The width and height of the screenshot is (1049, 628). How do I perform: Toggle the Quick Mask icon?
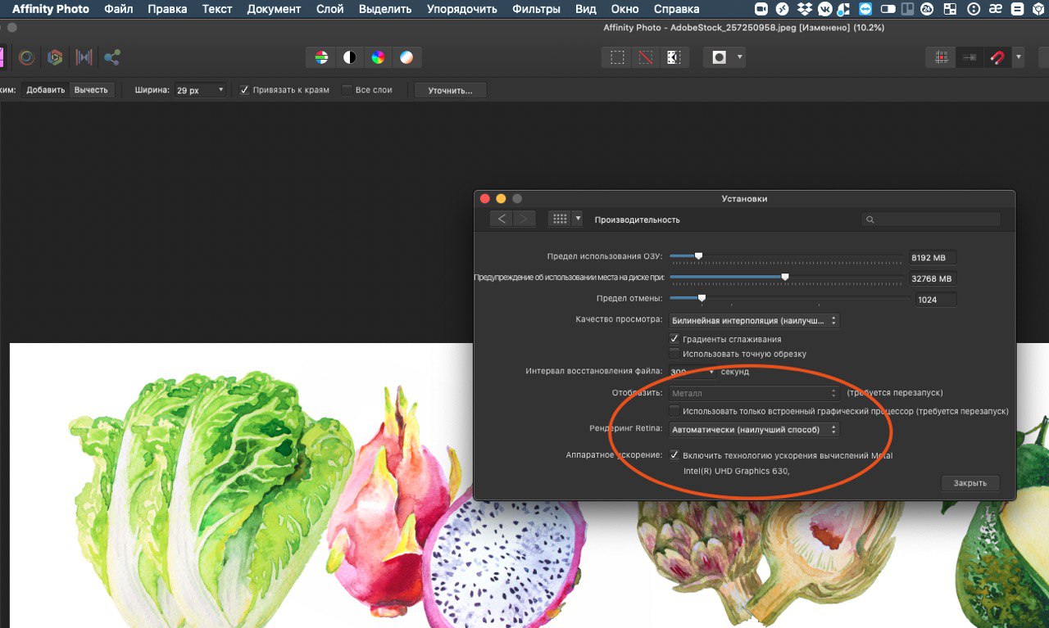[x=719, y=57]
